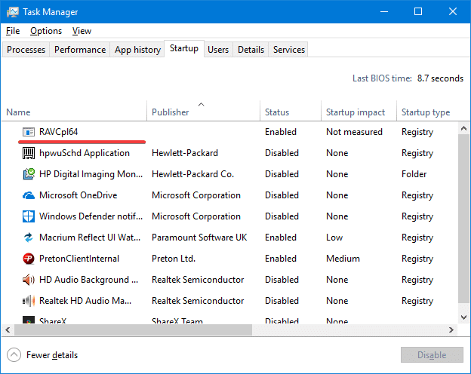Close the Task Manager window
Viewport: 471px width, 374px height.
453,12
